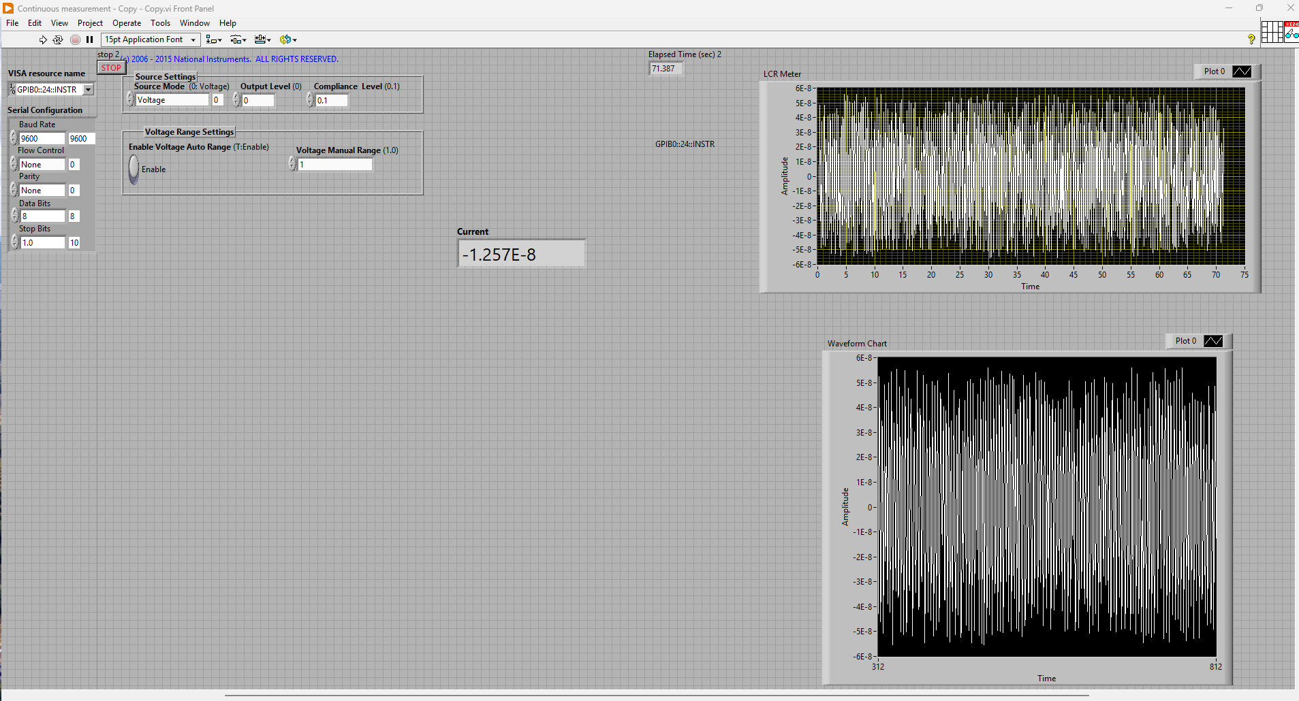The height and width of the screenshot is (701, 1299).
Task: Click the Waveform Chart Plot 0 legend label
Action: click(1185, 341)
